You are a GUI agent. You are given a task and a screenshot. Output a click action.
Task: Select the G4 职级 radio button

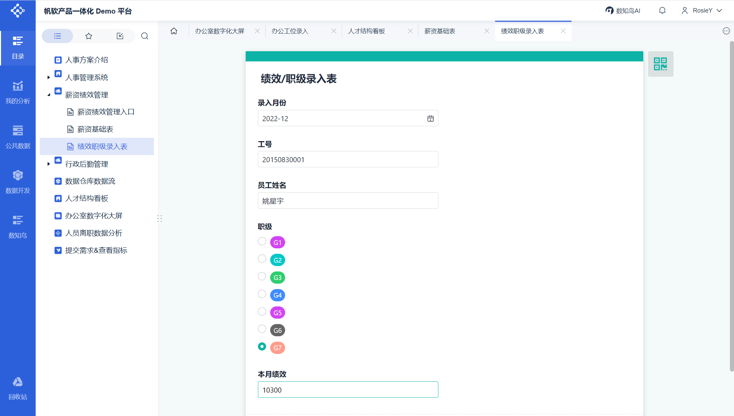262,294
